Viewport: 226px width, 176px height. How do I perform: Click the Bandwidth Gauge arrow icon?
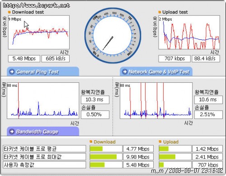pos(12,132)
